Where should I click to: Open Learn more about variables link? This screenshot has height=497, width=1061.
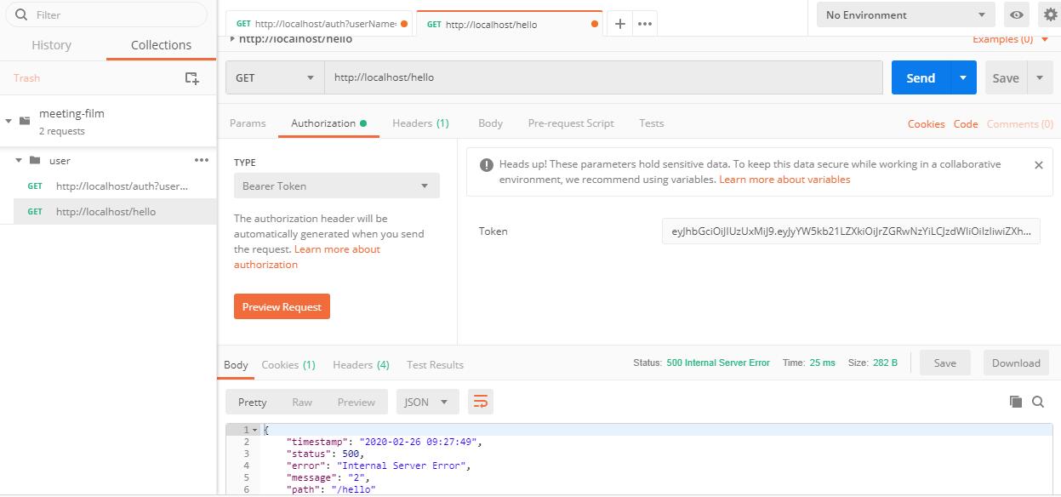coord(784,180)
